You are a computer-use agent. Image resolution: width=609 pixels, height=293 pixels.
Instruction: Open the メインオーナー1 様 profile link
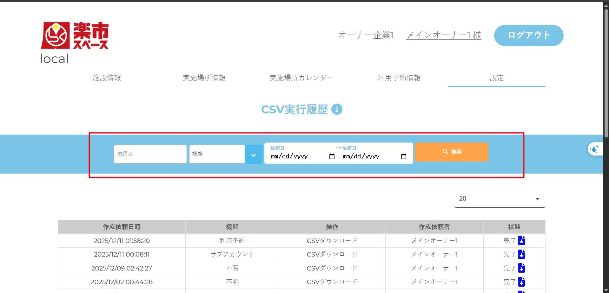[x=444, y=35]
